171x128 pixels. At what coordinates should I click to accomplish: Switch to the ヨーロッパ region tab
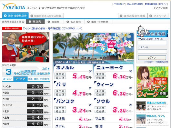coord(8,79)
